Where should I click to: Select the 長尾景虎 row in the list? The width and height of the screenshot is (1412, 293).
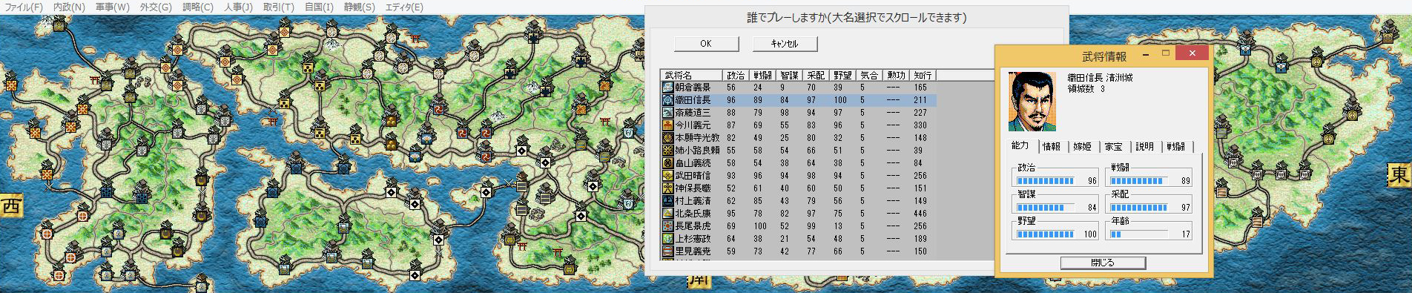coord(799,226)
